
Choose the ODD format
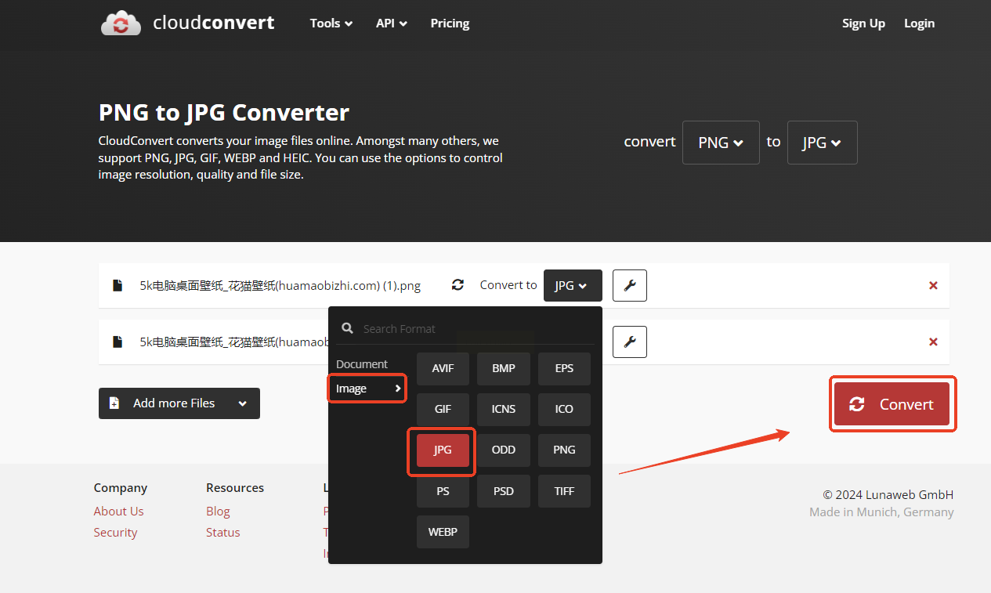(x=504, y=450)
